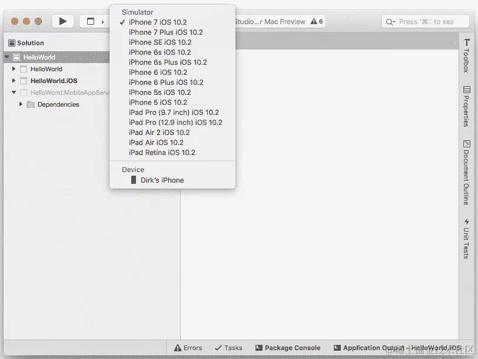Open the Package Console pad

(x=288, y=348)
